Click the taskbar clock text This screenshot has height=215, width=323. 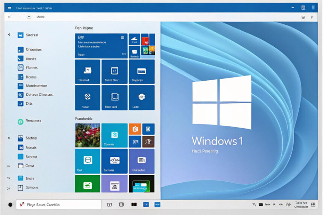coord(301,205)
